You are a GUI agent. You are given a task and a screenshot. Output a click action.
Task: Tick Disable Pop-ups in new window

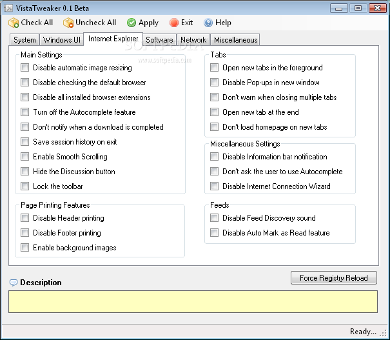click(214, 83)
